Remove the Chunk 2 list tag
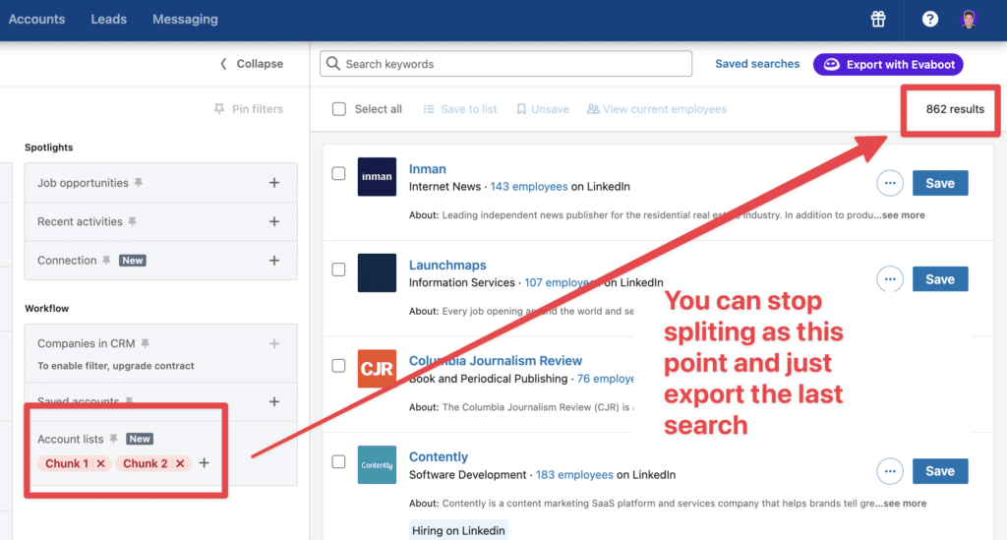Image resolution: width=1007 pixels, height=540 pixels. pos(181,463)
